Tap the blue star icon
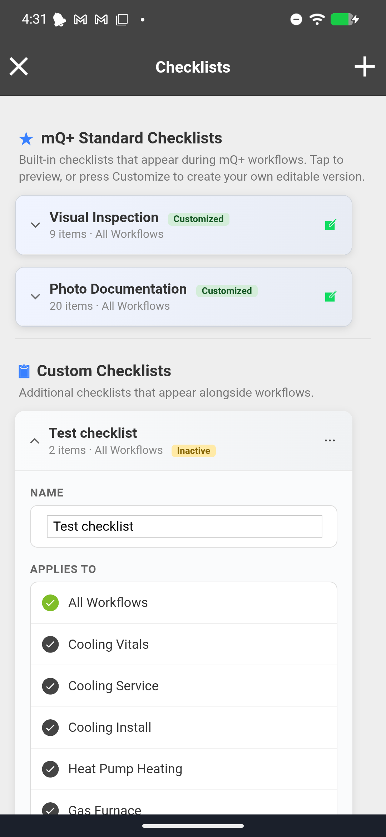 (x=26, y=138)
